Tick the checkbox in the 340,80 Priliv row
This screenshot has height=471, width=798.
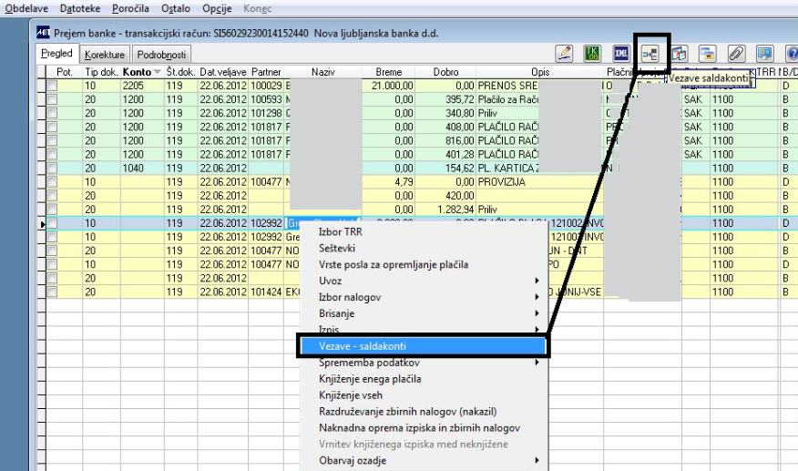coord(52,114)
